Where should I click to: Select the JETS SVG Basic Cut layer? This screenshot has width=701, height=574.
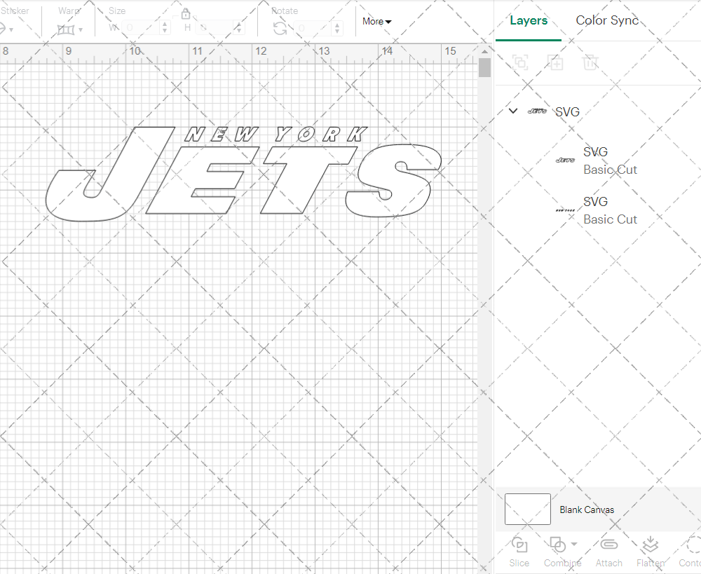click(610, 160)
